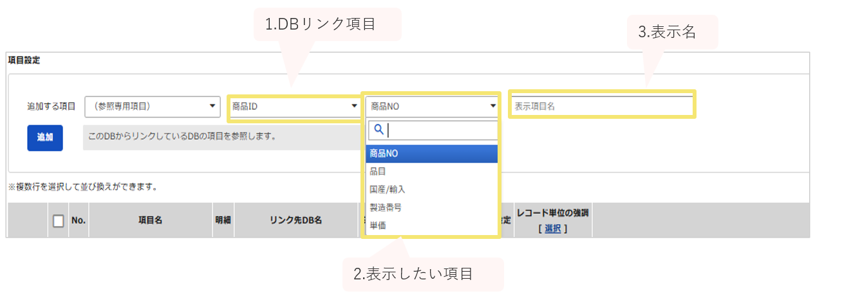Select 単価 from the dropdown list
Image resolution: width=842 pixels, height=307 pixels.
pyautogui.click(x=431, y=225)
